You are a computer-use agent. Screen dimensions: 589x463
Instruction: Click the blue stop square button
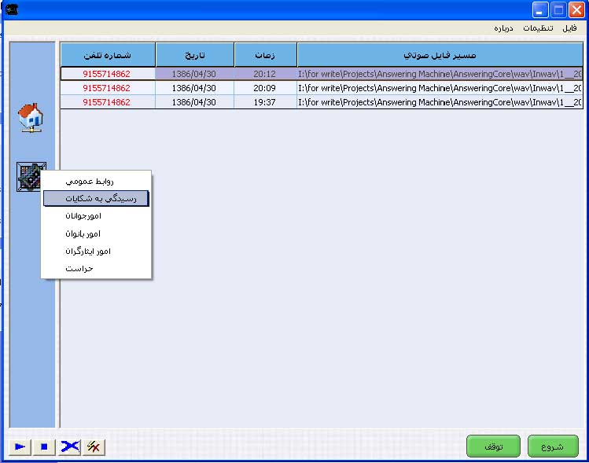click(44, 446)
